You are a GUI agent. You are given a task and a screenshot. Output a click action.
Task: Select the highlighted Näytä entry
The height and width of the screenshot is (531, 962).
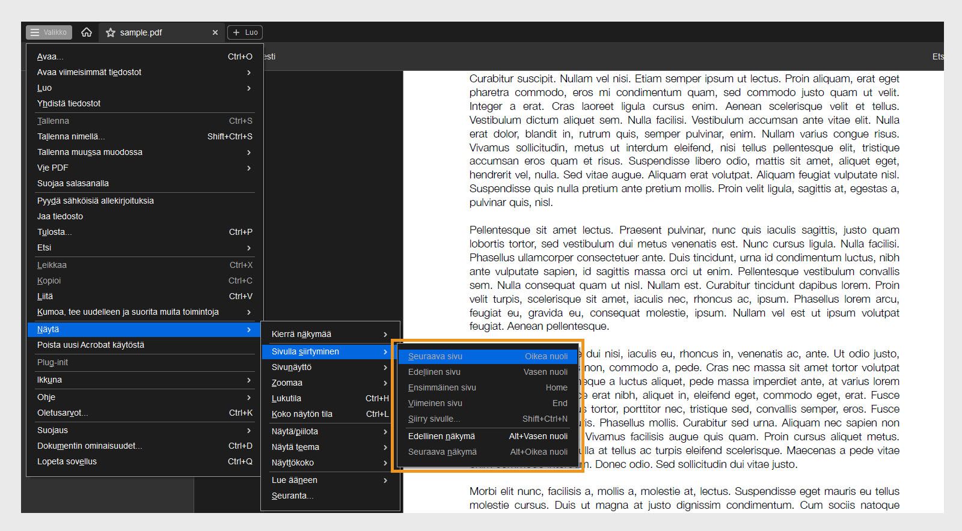pyautogui.click(x=144, y=329)
